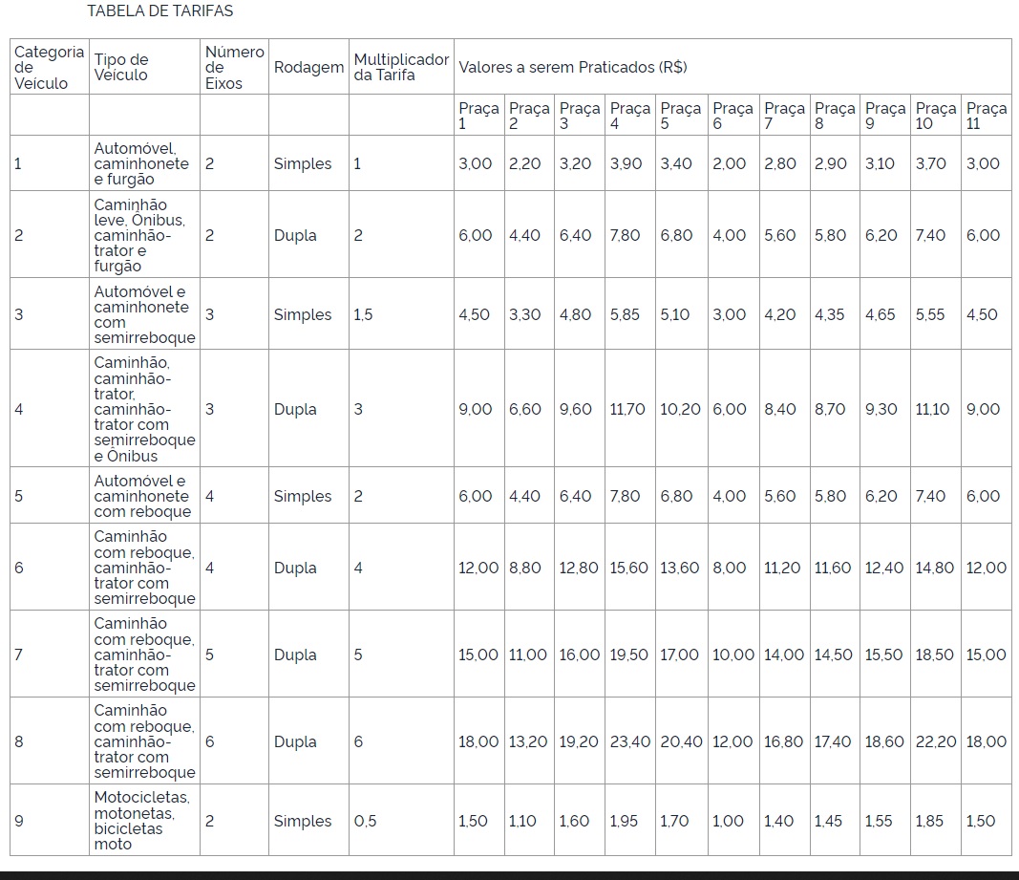Select the Praça 6 column header
1019x880 pixels.
pyautogui.click(x=732, y=116)
